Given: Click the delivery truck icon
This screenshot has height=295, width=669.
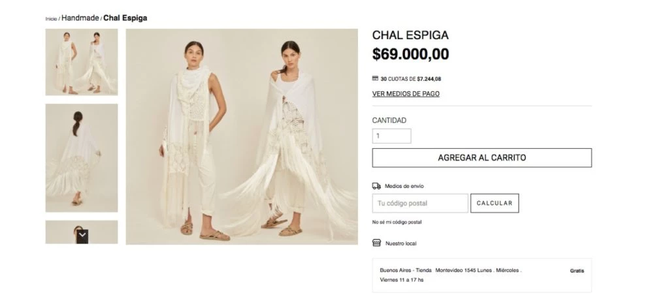Looking at the screenshot, I should coord(376,186).
